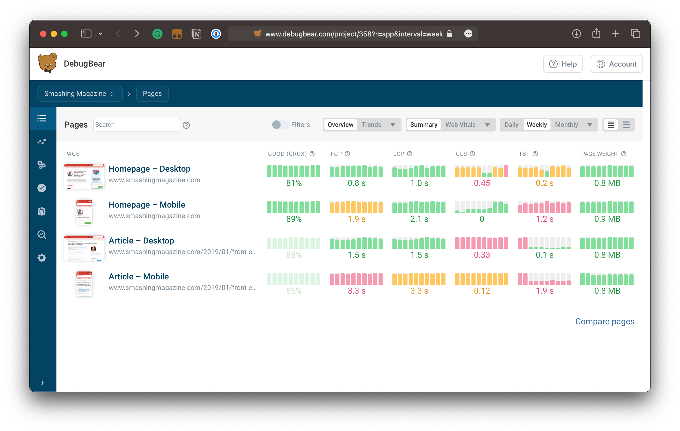680x431 pixels.
Task: Select the Pages breadcrumb tab
Action: [152, 93]
